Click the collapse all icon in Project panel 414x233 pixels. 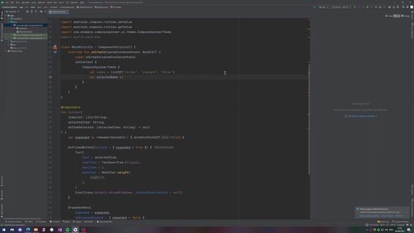36,12
